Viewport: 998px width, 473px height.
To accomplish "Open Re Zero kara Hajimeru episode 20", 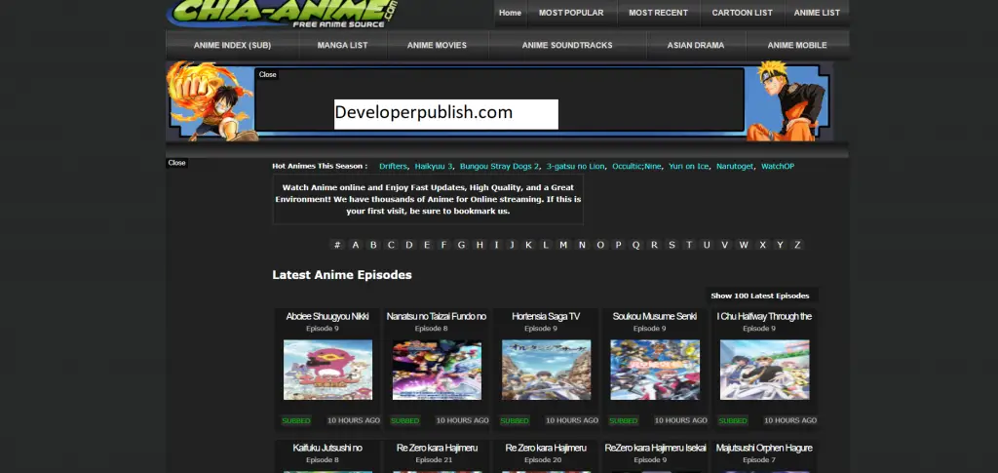I will coord(546,449).
